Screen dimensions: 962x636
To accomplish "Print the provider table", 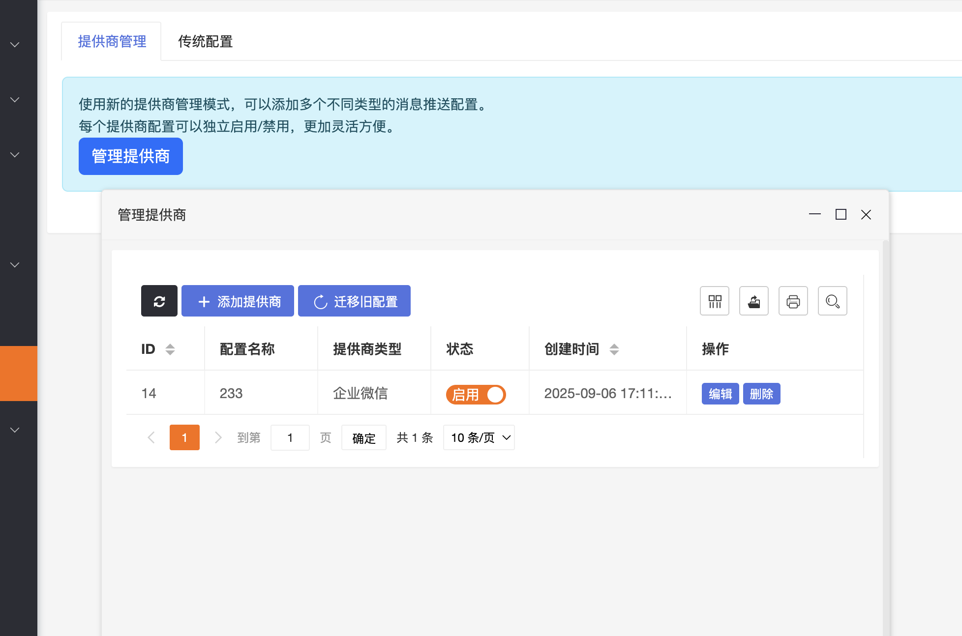I will (x=793, y=301).
